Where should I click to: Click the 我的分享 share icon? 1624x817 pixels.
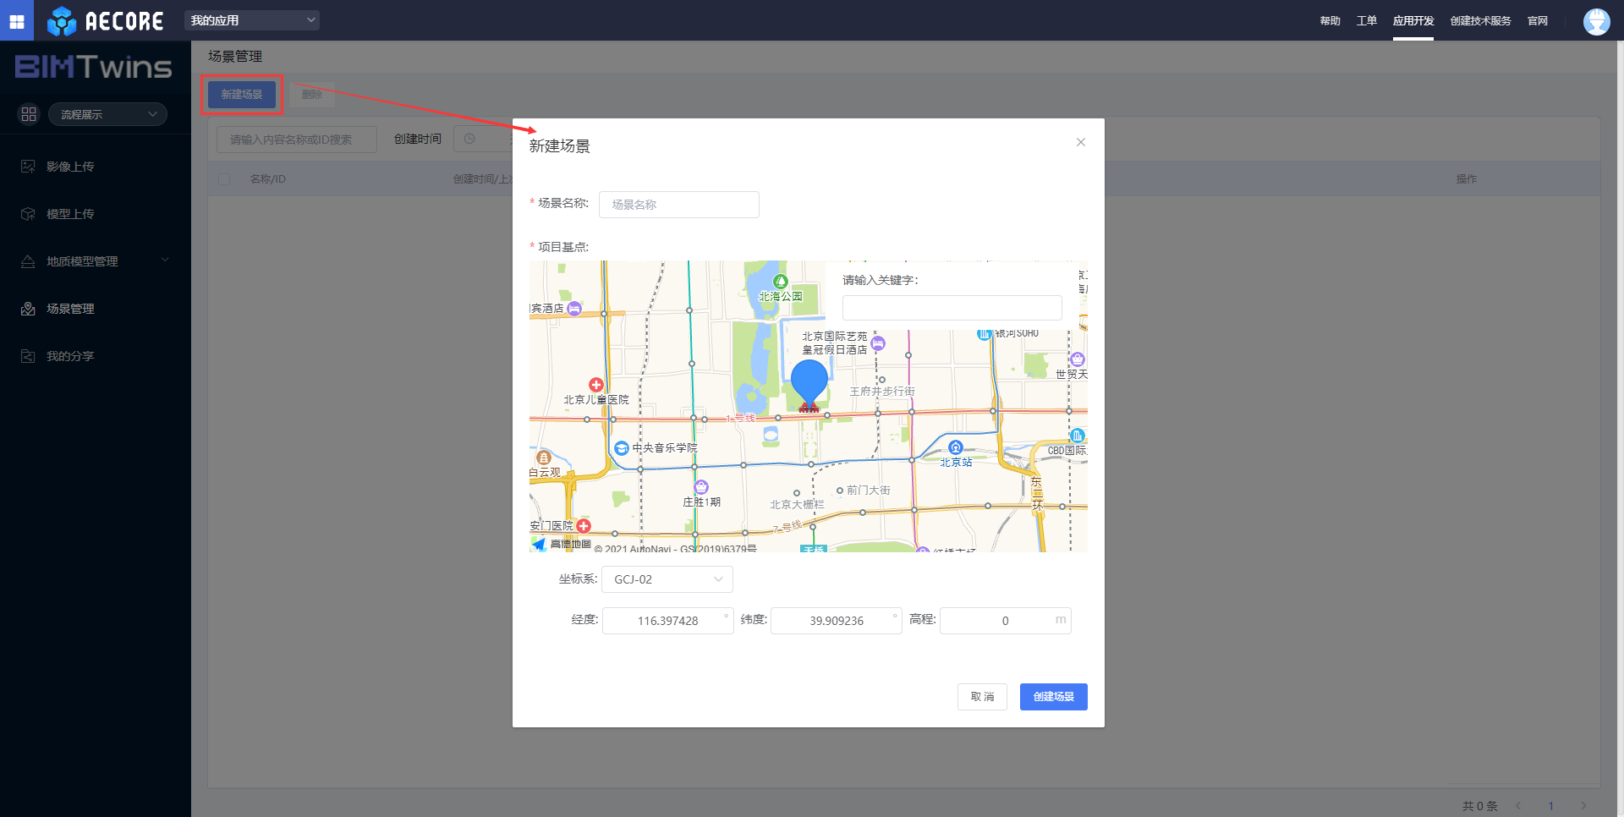point(28,356)
